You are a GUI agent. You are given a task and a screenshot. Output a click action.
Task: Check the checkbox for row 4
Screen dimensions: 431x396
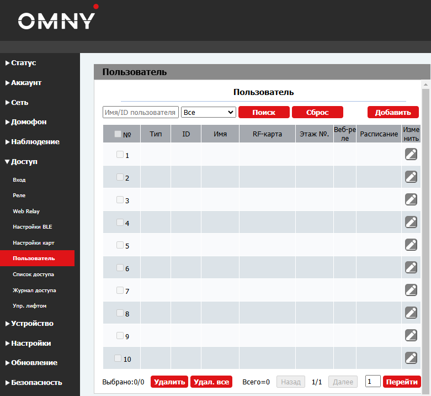point(120,223)
